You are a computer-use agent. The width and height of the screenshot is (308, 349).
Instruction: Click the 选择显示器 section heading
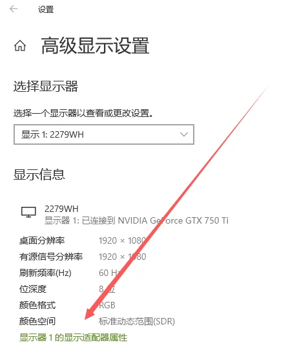tap(46, 86)
